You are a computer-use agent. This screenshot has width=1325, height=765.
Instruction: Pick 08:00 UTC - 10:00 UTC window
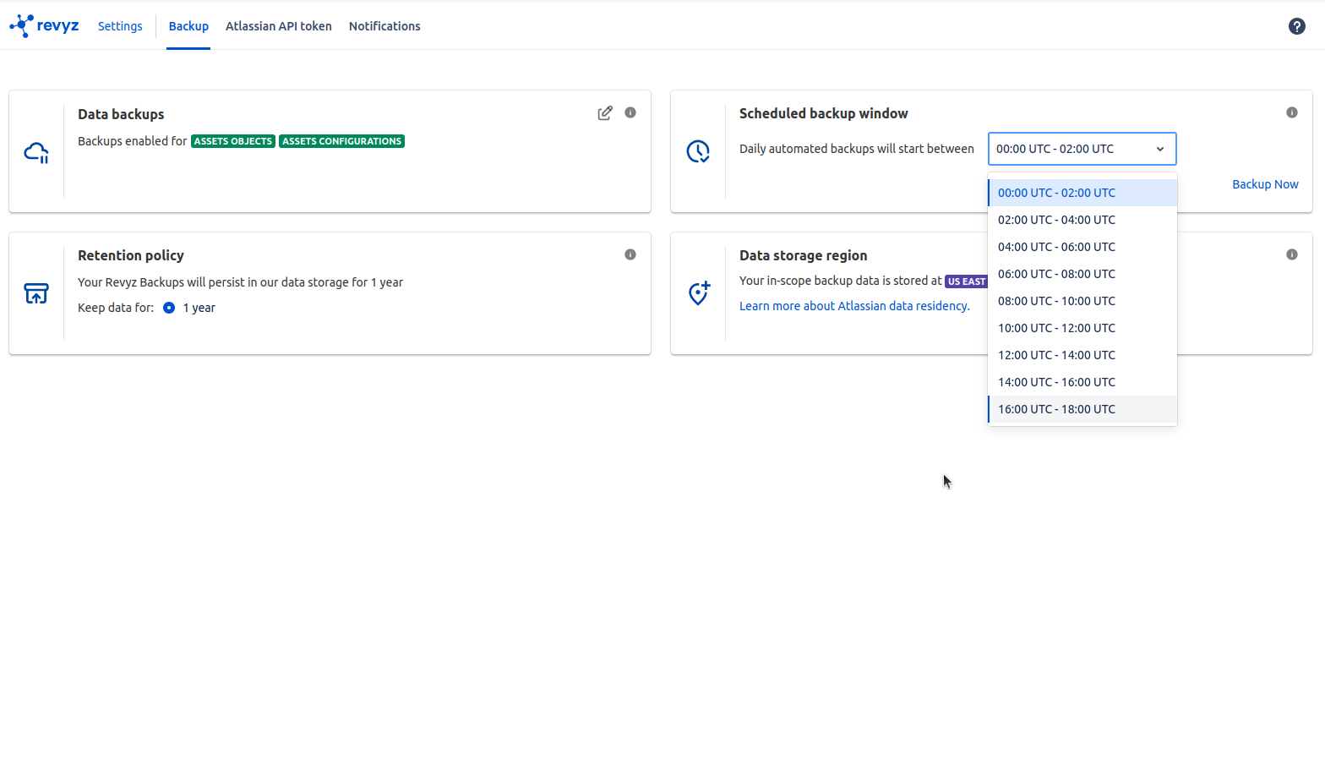pyautogui.click(x=1056, y=301)
